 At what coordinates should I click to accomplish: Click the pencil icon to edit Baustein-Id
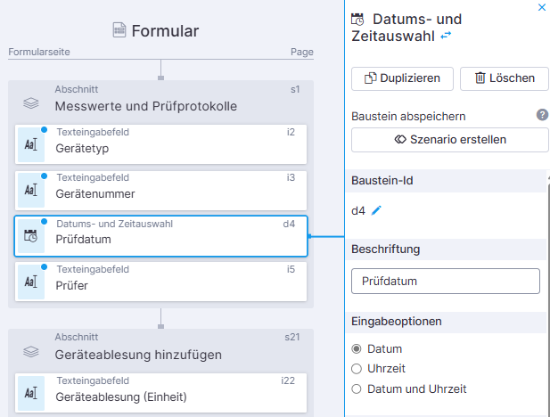[x=376, y=210]
